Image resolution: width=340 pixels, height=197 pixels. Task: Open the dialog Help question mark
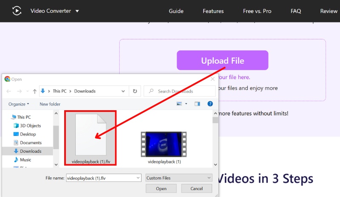(x=210, y=104)
